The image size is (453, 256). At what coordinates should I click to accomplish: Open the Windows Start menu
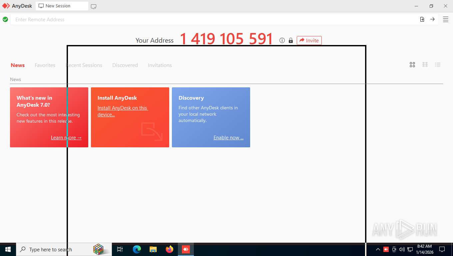tap(8, 249)
